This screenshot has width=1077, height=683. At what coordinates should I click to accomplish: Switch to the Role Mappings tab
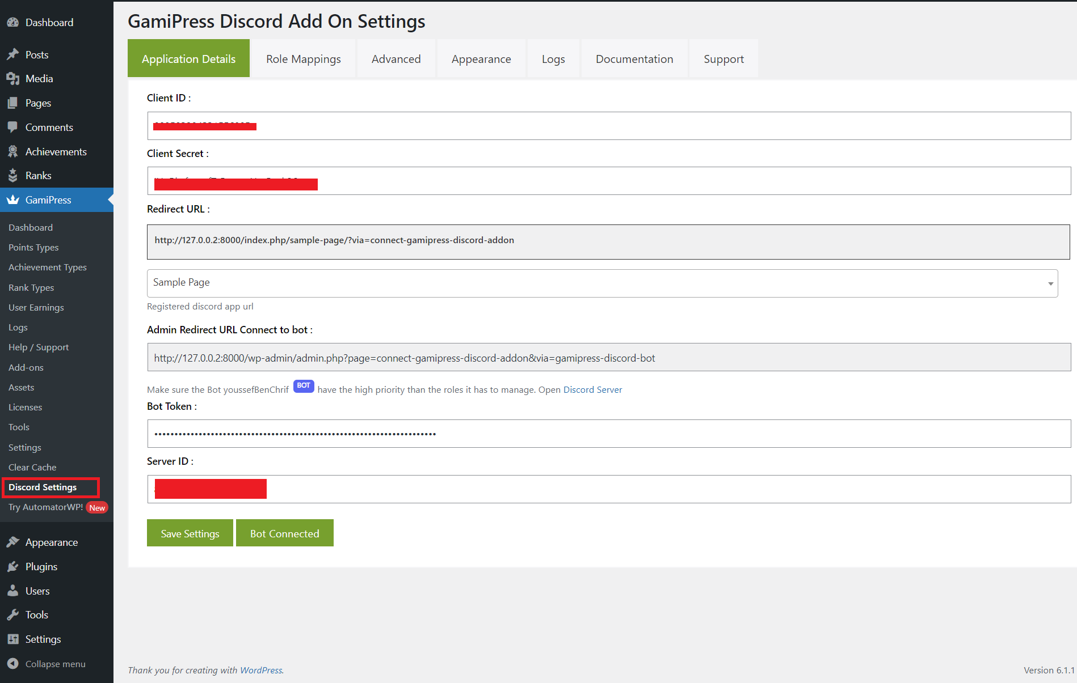click(x=303, y=58)
